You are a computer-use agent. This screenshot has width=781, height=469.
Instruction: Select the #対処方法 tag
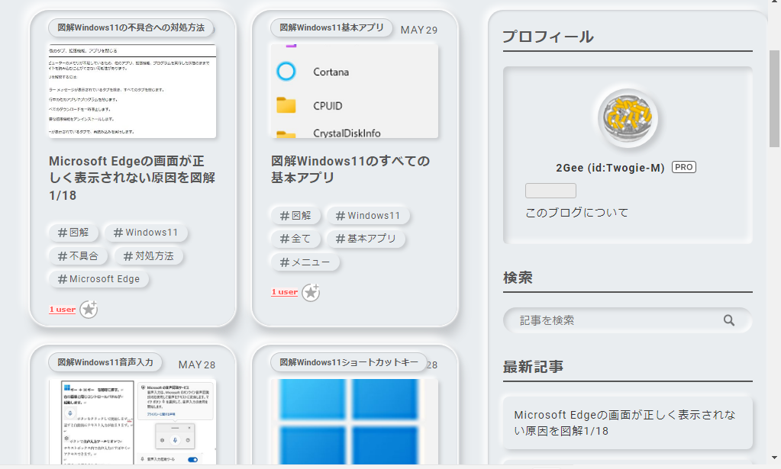point(148,256)
